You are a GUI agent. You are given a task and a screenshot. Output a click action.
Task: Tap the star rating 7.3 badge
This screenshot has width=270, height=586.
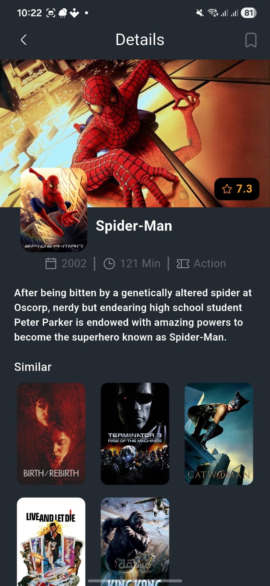click(x=237, y=189)
